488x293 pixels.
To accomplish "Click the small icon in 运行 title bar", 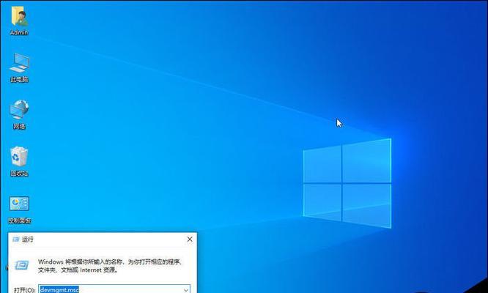I will (15, 240).
